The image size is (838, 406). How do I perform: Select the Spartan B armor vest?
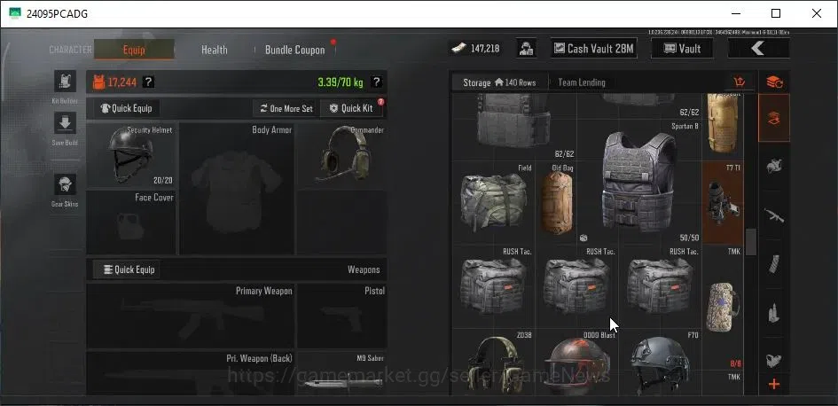tap(638, 182)
